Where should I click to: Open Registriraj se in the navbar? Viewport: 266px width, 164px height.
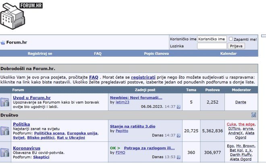click(x=40, y=54)
